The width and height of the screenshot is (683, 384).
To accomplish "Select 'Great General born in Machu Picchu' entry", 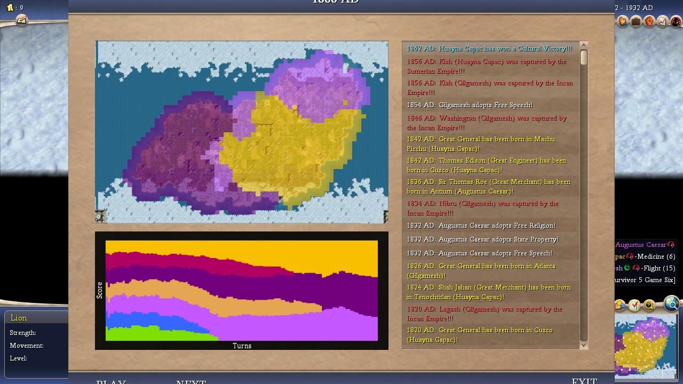I will [x=490, y=144].
